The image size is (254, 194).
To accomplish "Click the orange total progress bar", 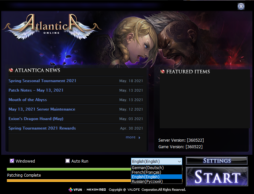I will click(69, 181).
